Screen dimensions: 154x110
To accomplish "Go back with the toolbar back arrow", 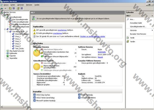I will pyautogui.click(x=2, y=8).
